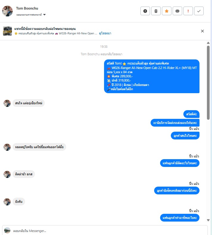Click scrollbar up arrow
Viewport: 212px width, 235px height.
[208, 43]
